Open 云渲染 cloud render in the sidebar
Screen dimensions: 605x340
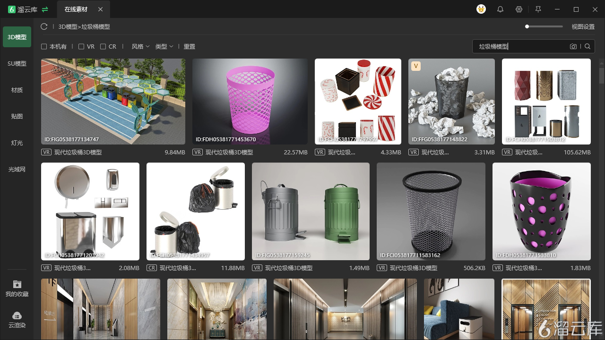17,320
